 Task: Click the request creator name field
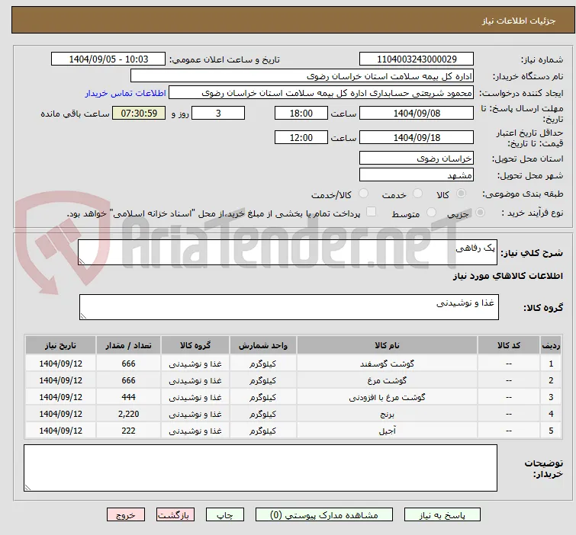321,93
